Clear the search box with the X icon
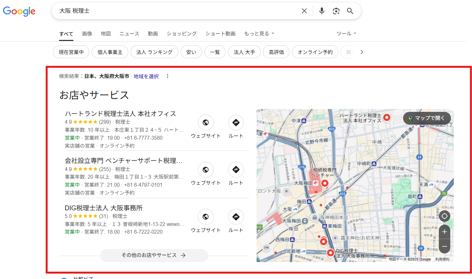Image resolution: width=472 pixels, height=279 pixels. [x=304, y=11]
